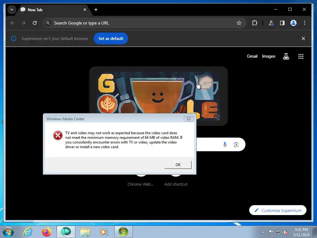Open Search Labs flask on the page
The height and width of the screenshot is (238, 317).
click(286, 56)
